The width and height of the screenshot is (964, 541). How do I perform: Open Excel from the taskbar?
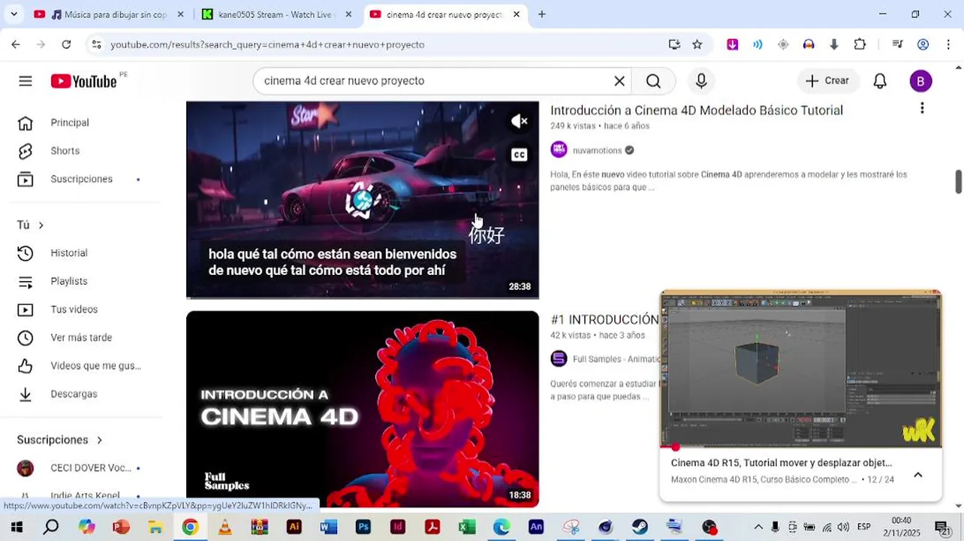(467, 527)
